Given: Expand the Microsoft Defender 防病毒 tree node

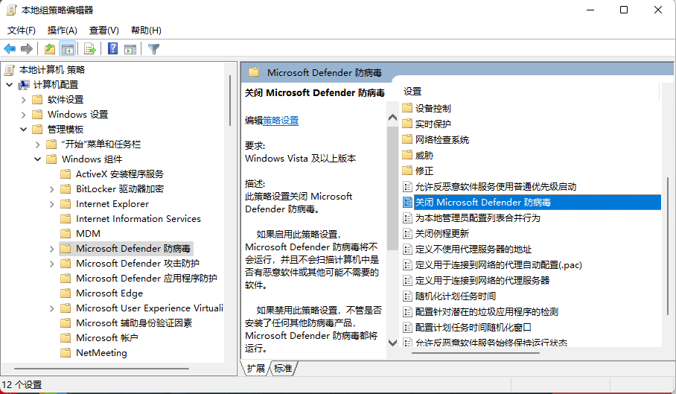Looking at the screenshot, I should [x=51, y=249].
